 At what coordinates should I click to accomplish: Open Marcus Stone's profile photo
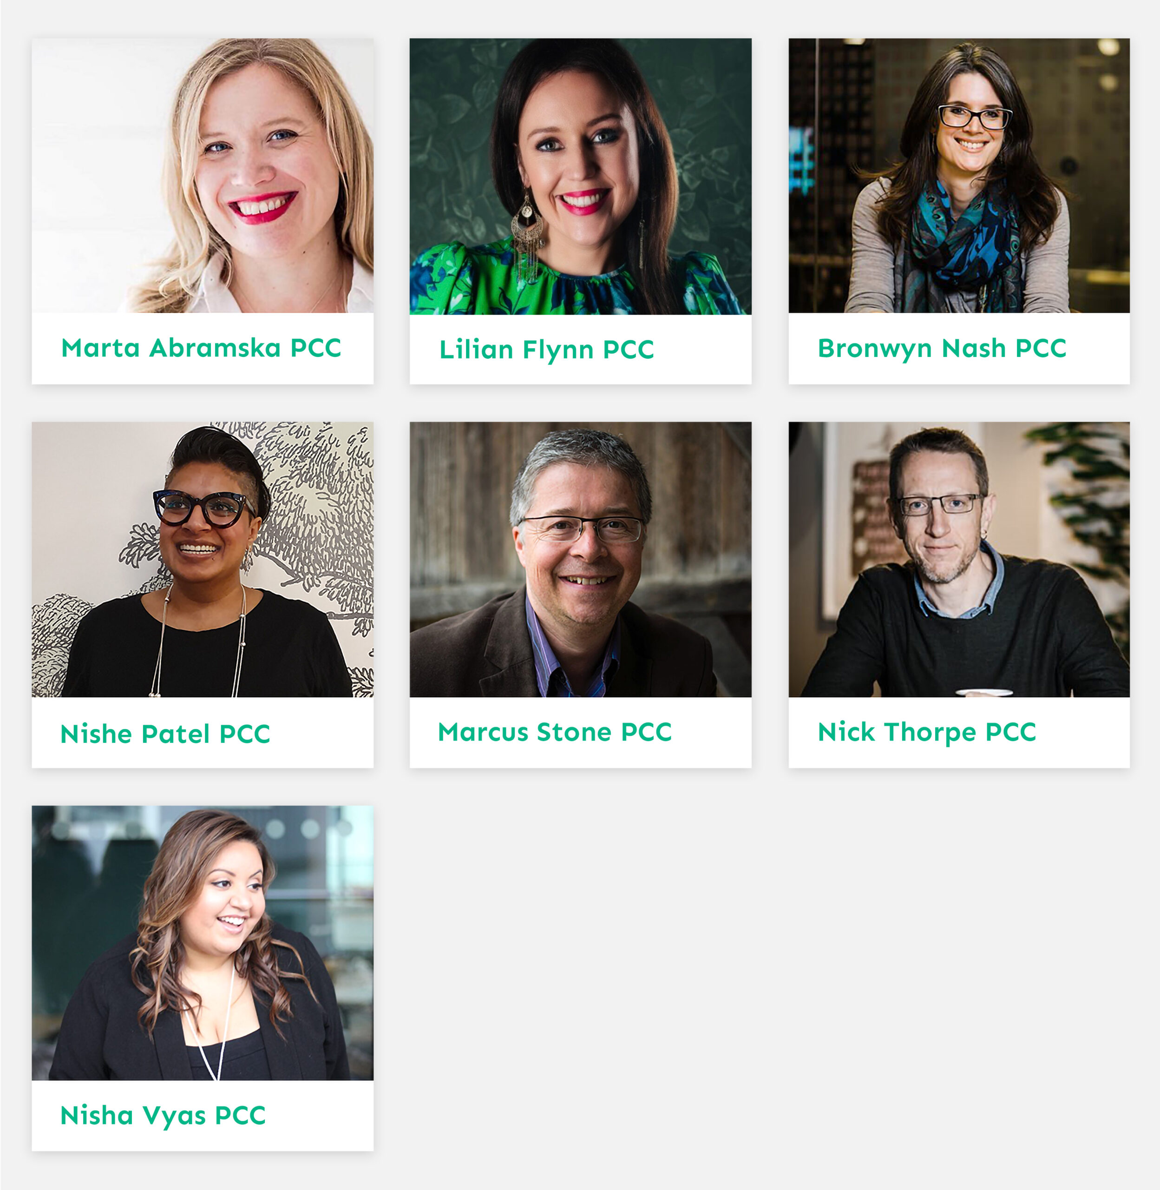point(581,560)
